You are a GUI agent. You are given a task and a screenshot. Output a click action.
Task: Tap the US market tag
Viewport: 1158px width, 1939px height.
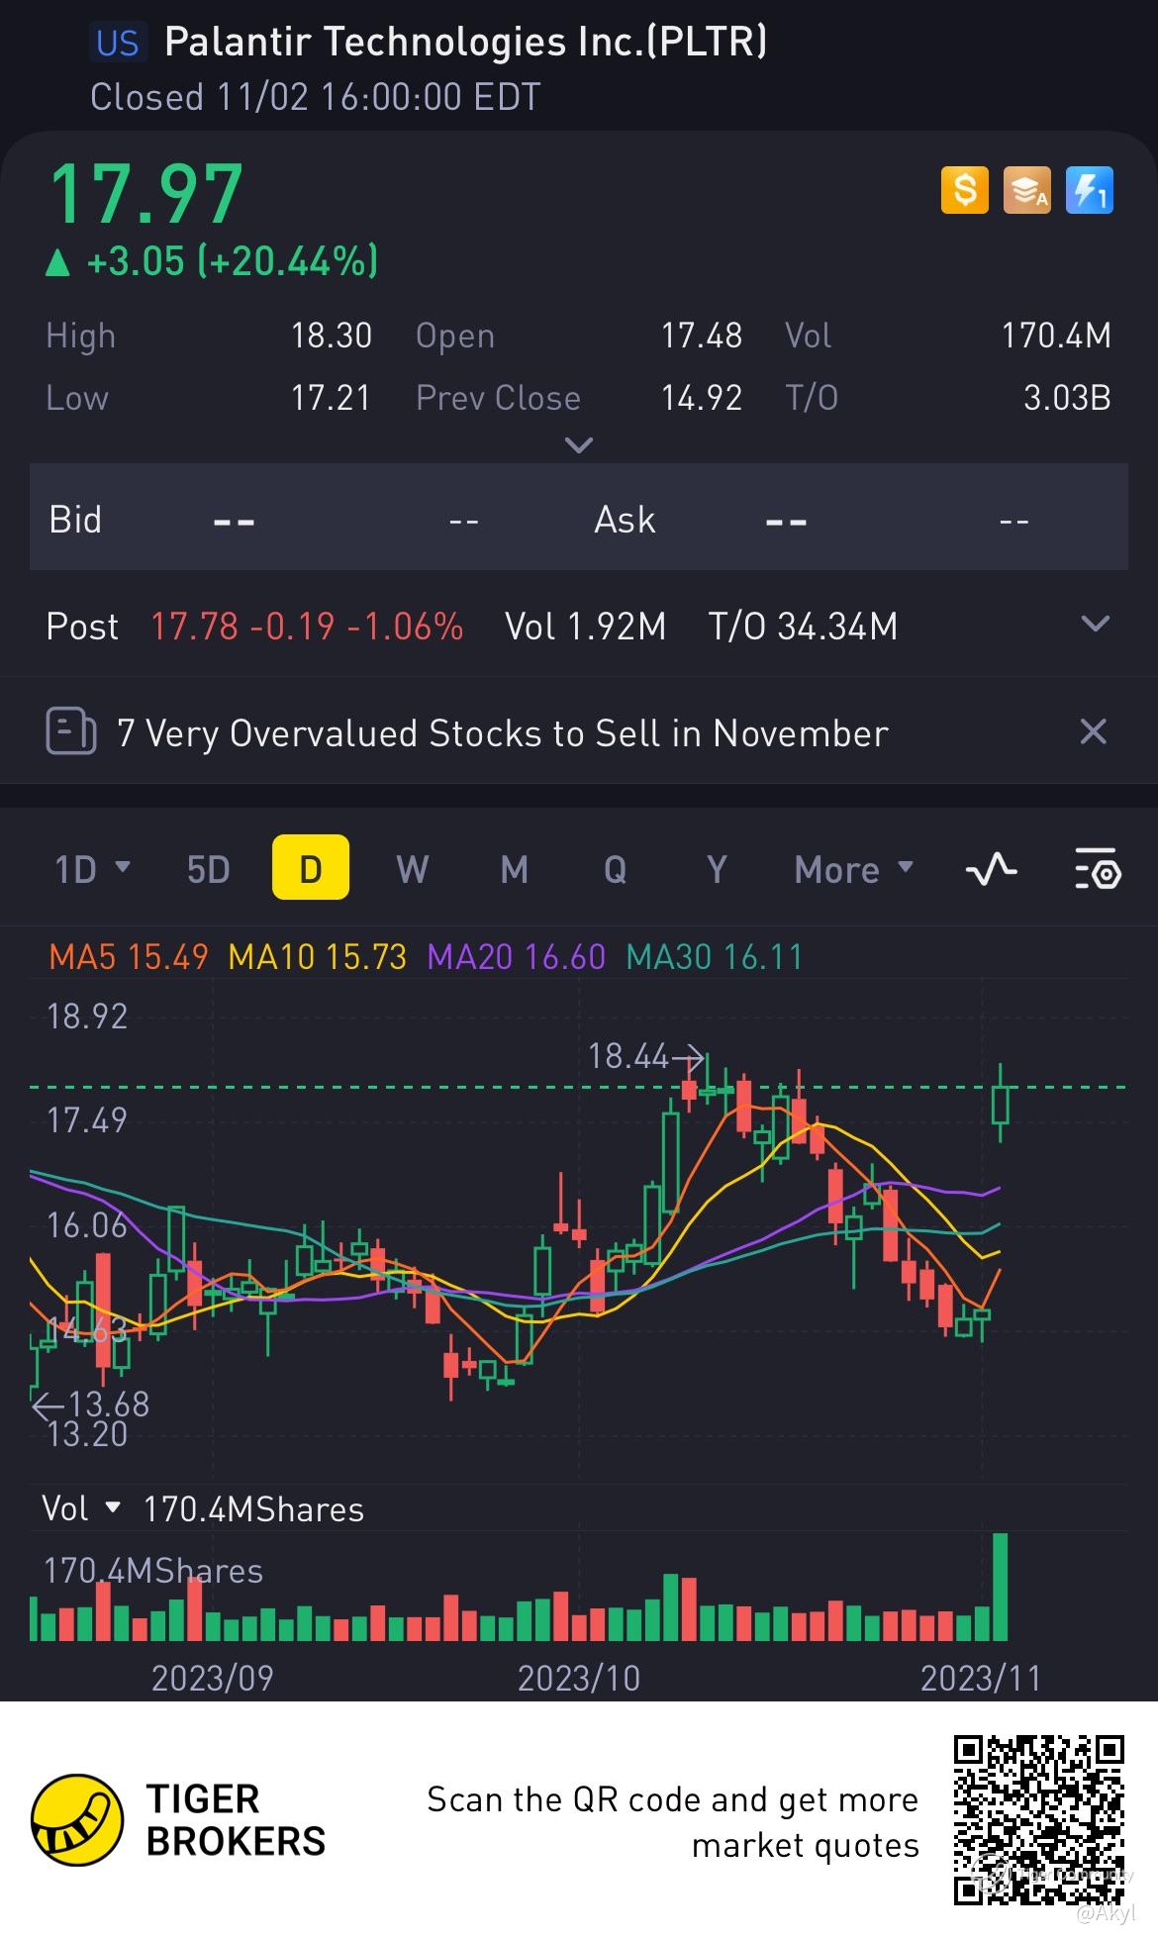pos(118,44)
